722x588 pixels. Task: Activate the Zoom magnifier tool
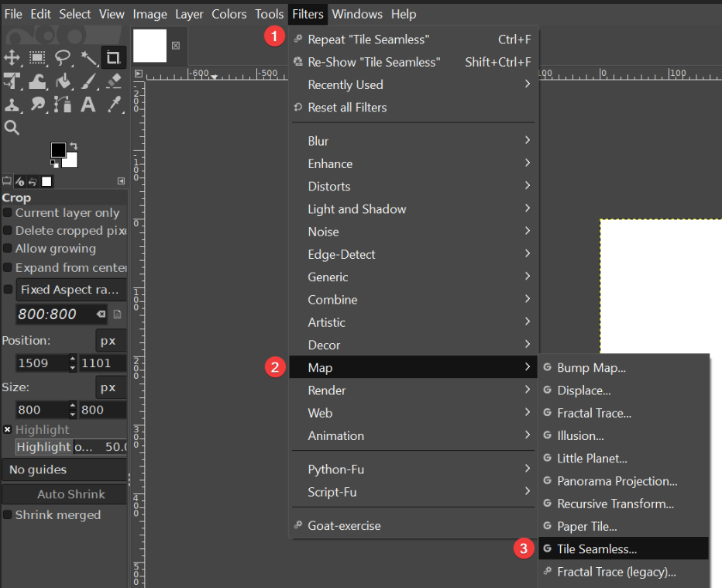pos(12,128)
